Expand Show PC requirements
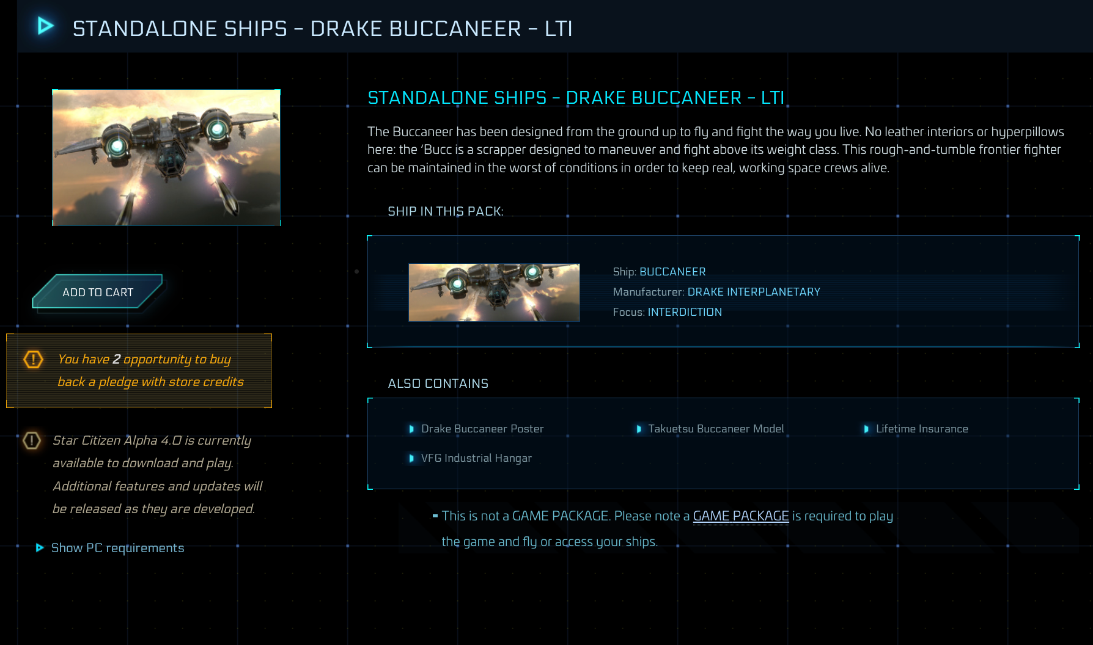This screenshot has width=1093, height=645. click(x=117, y=548)
